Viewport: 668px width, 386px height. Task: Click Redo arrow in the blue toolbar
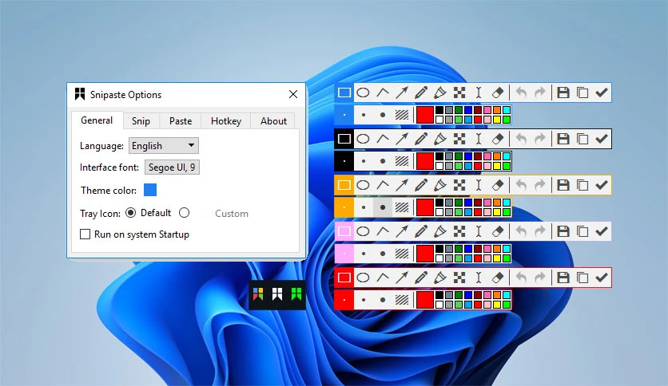click(540, 93)
